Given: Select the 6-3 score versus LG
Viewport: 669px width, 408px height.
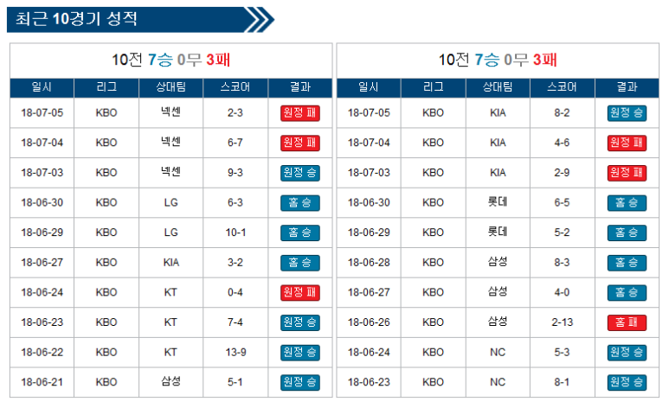Looking at the screenshot, I should pos(235,202).
